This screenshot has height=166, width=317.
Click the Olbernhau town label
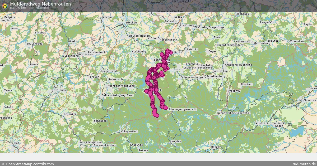pos(297,41)
